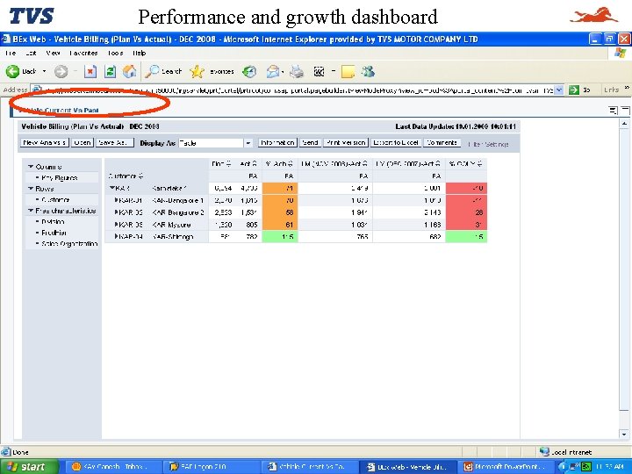This screenshot has height=474, width=632.
Task: Click the Export to Excel button
Action: coord(396,143)
